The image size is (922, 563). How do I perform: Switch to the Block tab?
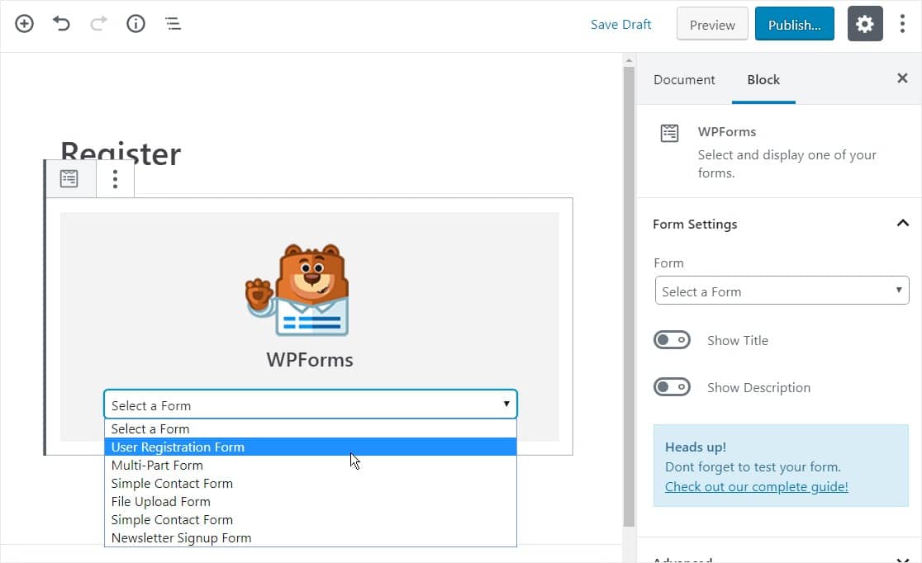coord(763,79)
